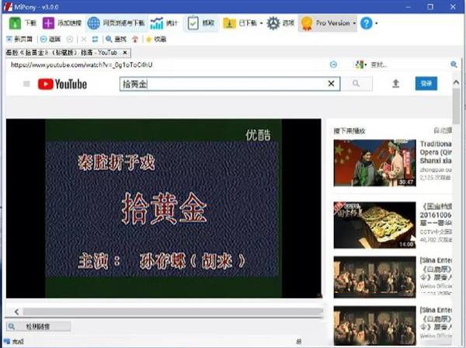Click the star favorites icon
466x348 pixels.
click(149, 39)
